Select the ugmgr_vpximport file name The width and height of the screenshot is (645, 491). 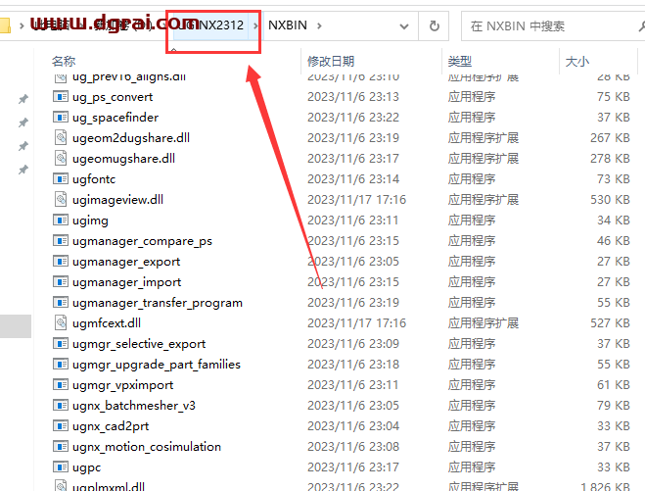(122, 385)
